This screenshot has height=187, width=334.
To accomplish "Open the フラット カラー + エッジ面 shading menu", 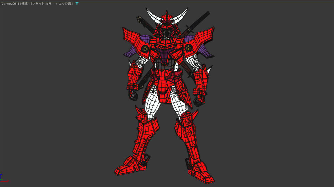I will [52, 4].
